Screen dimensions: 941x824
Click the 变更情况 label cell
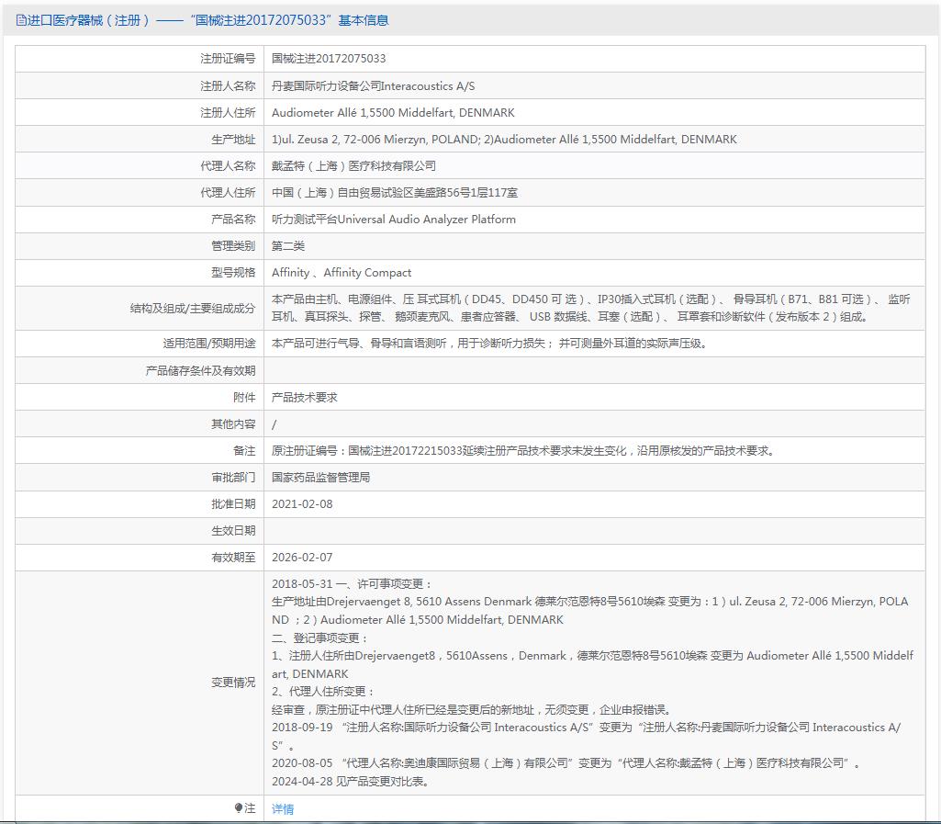(x=140, y=683)
